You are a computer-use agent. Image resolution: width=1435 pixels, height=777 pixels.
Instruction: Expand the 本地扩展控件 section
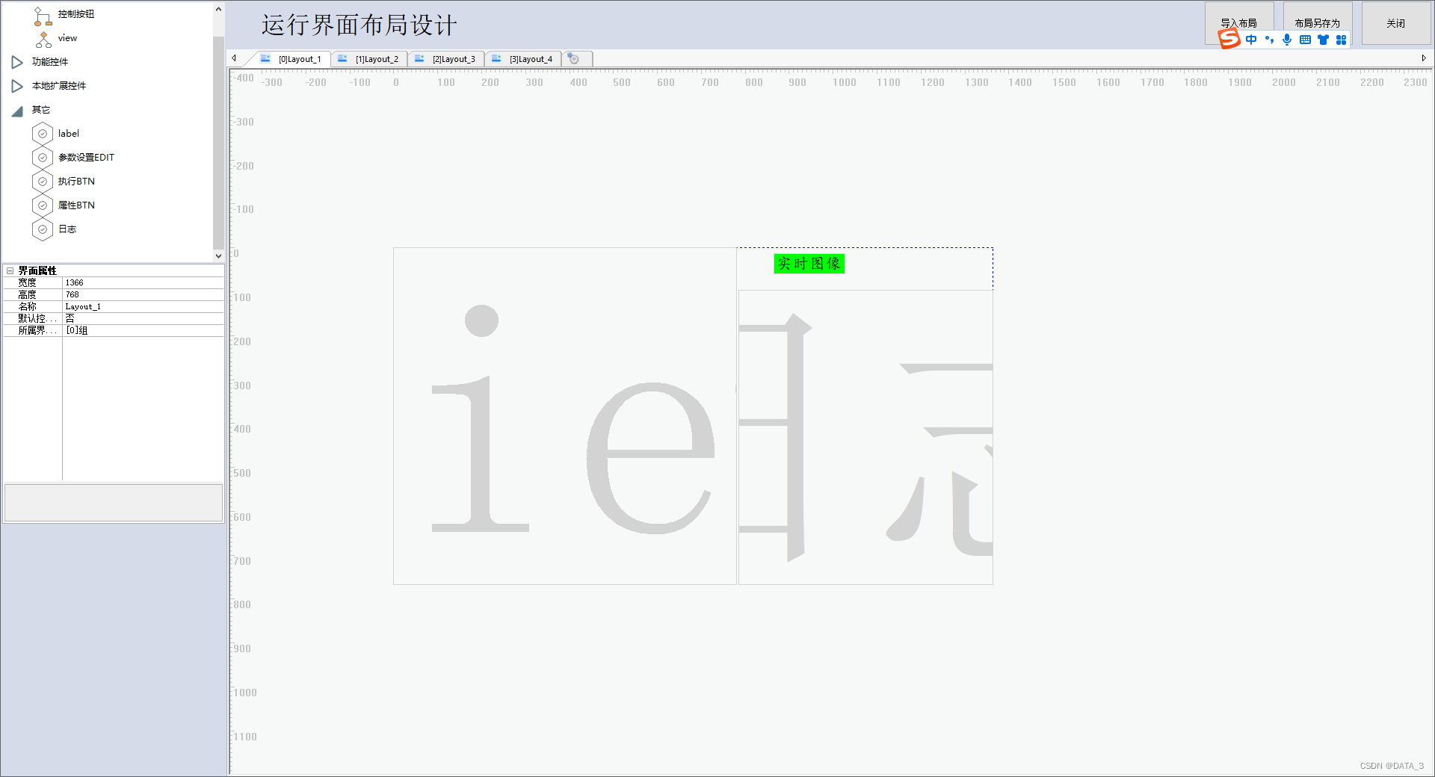tap(17, 85)
